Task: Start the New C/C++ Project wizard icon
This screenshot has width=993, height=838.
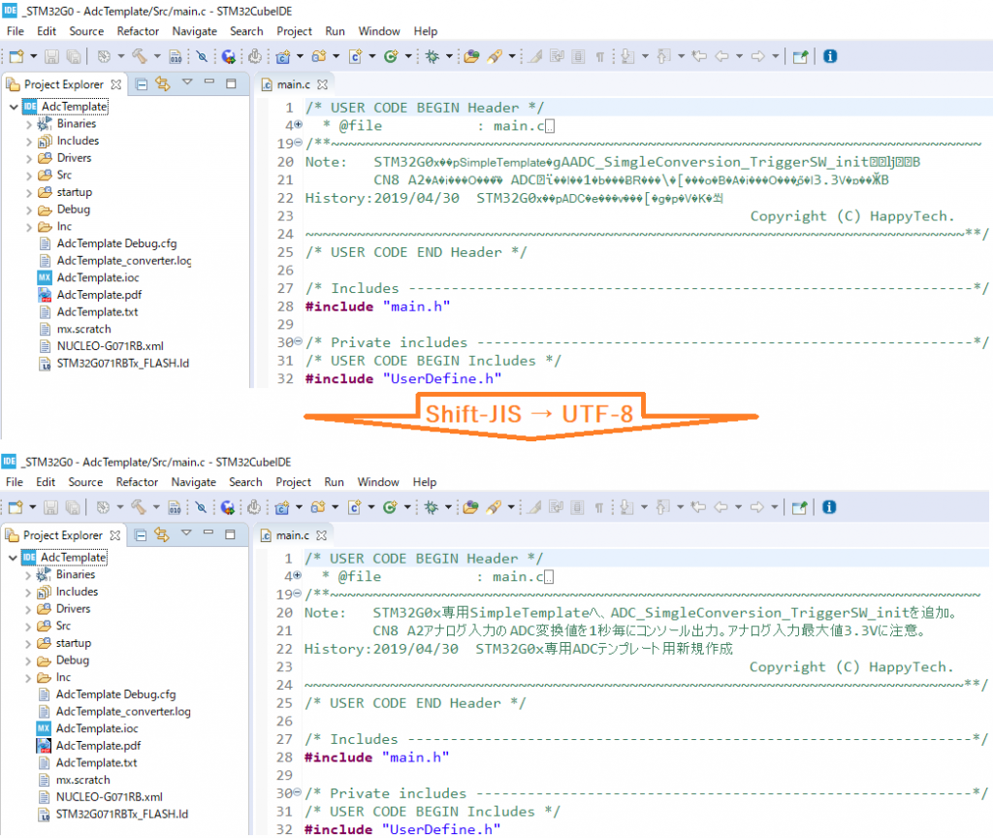Action: click(284, 56)
